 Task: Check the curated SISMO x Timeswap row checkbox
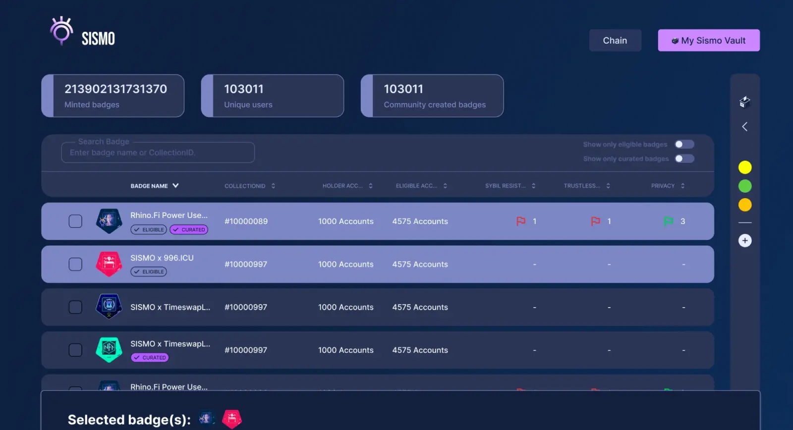(75, 350)
